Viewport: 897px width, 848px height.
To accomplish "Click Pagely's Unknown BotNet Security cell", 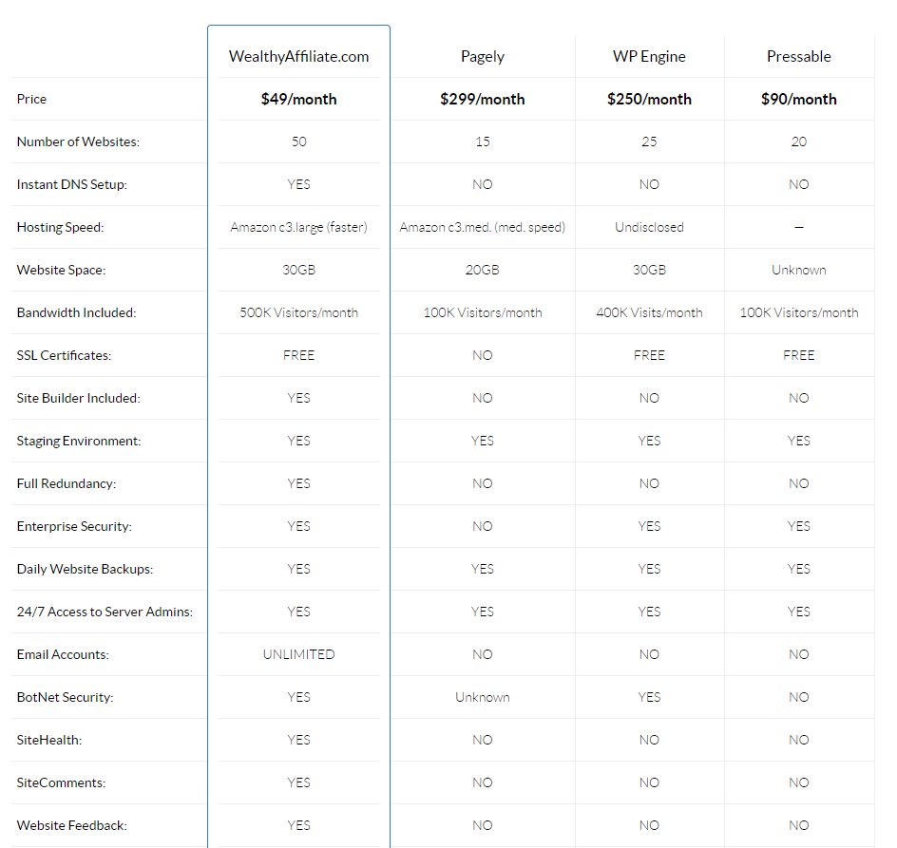I will tap(483, 698).
